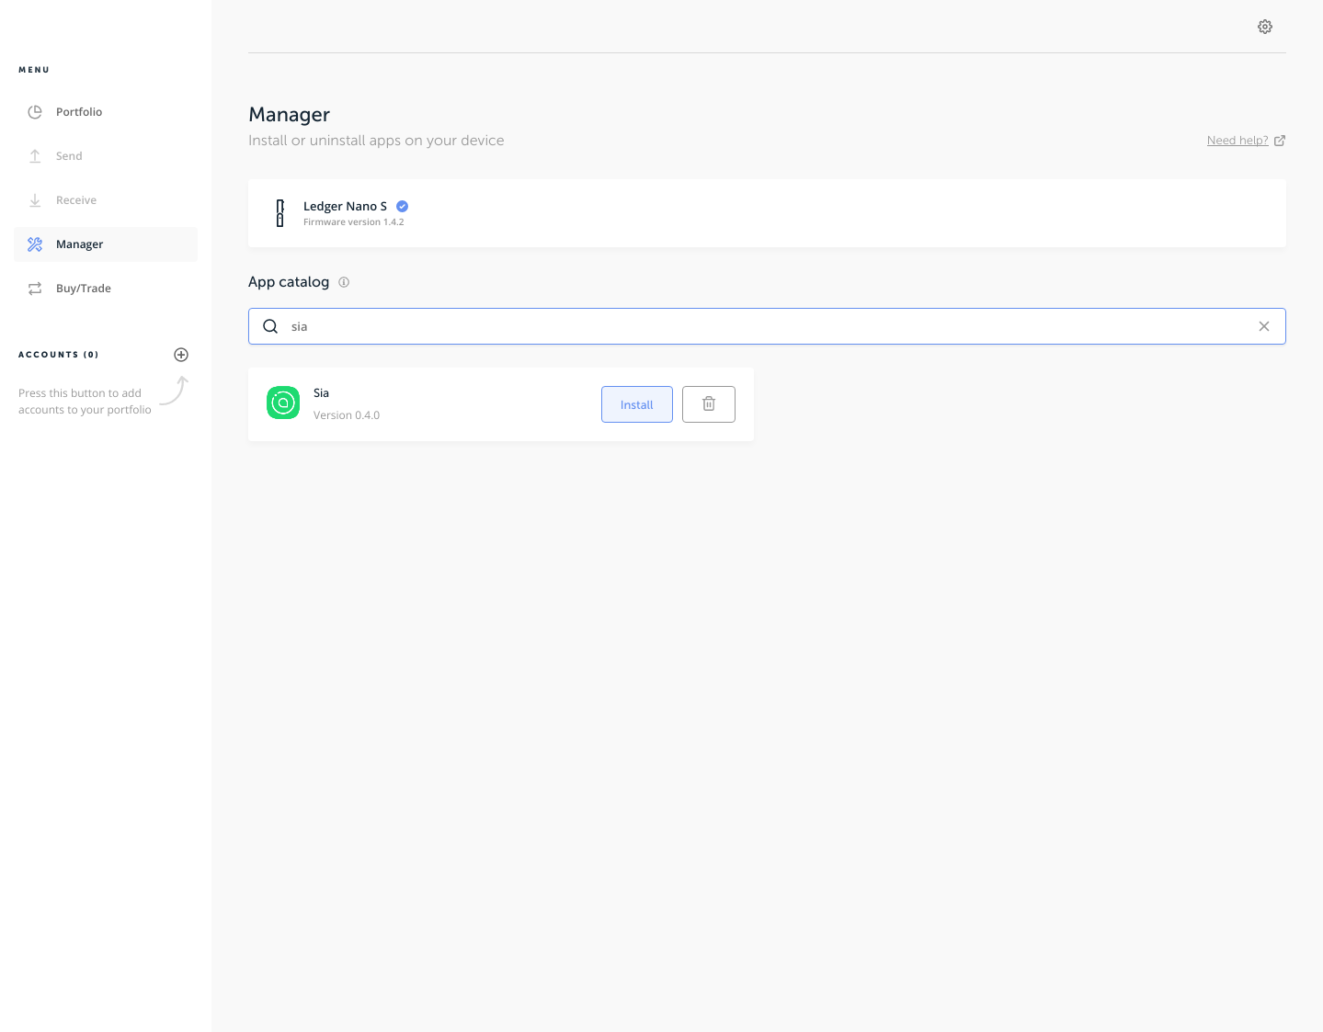This screenshot has height=1032, width=1323.
Task: Click the blue verified check badge
Action: pos(403,207)
